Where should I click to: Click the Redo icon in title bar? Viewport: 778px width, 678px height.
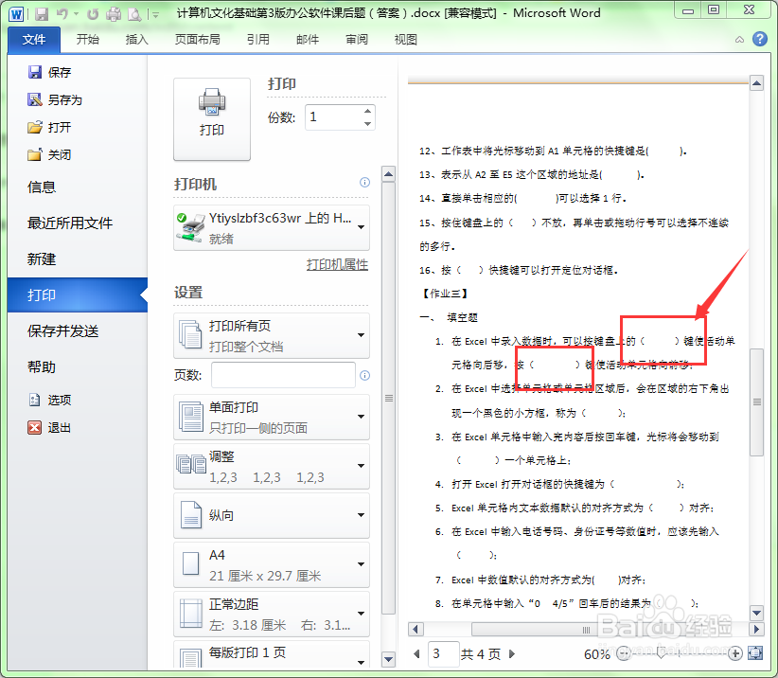click(x=93, y=14)
